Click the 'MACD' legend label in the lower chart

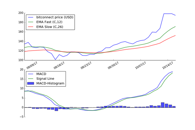(41, 74)
